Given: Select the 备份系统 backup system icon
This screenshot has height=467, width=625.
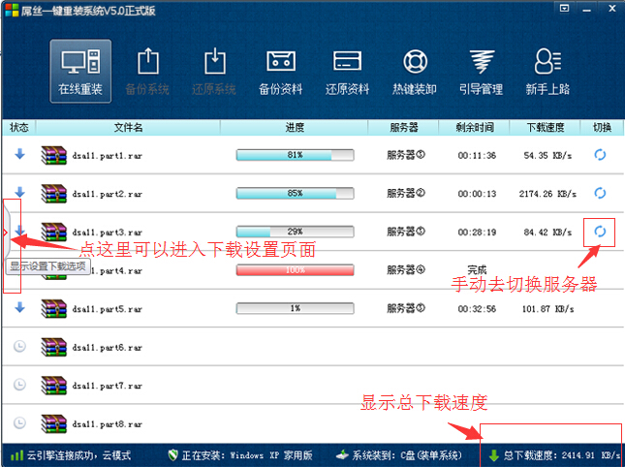Looking at the screenshot, I should pos(147,70).
